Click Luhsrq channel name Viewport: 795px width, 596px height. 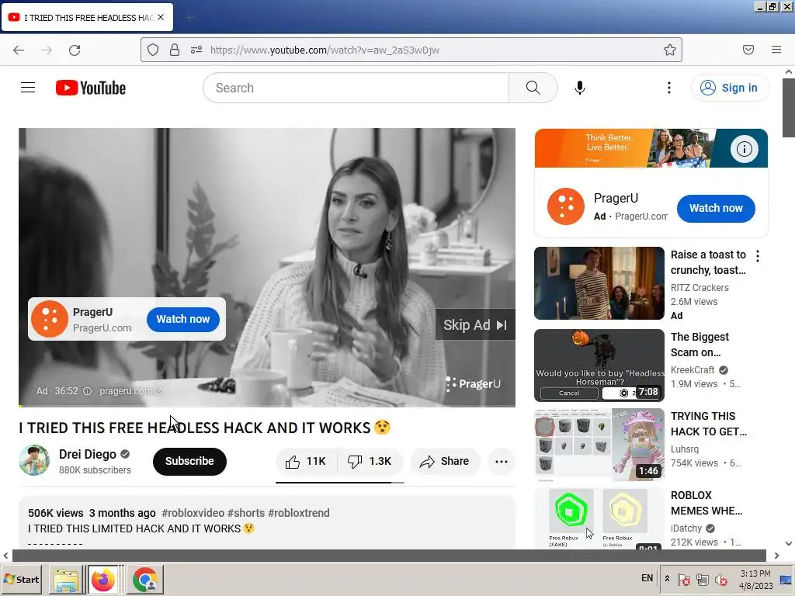pos(685,449)
